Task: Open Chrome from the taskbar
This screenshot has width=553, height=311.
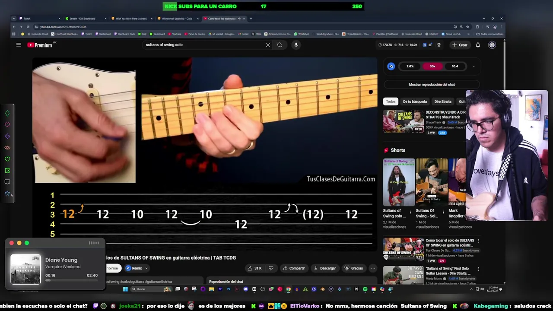Action: (x=288, y=289)
